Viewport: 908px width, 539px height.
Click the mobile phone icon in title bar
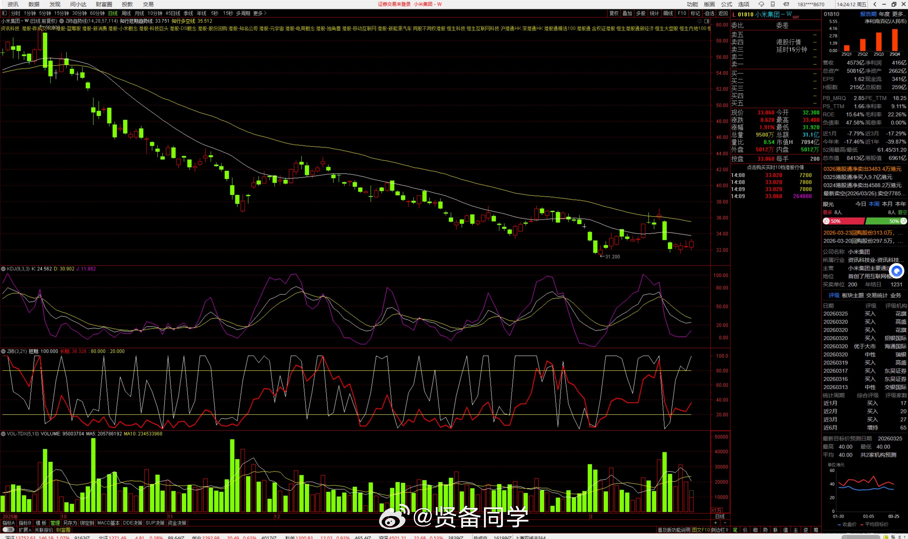(773, 4)
